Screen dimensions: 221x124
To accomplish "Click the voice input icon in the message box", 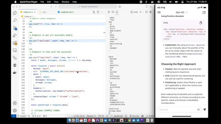I will click(x=199, y=110).
